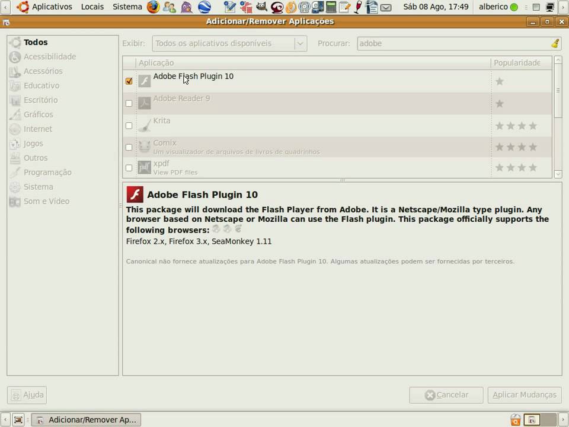Click the xpdf icon in the list

point(144,167)
